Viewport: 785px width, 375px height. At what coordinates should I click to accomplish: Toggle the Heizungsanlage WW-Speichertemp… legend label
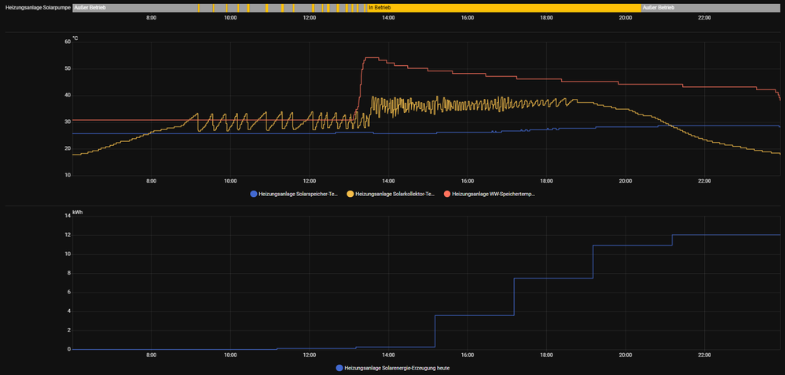pos(493,193)
